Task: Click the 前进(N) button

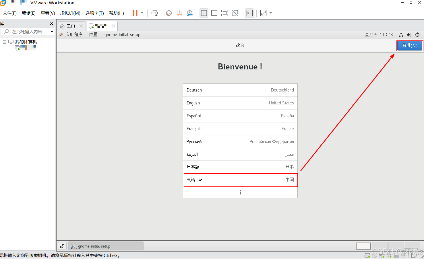Action: (x=409, y=46)
